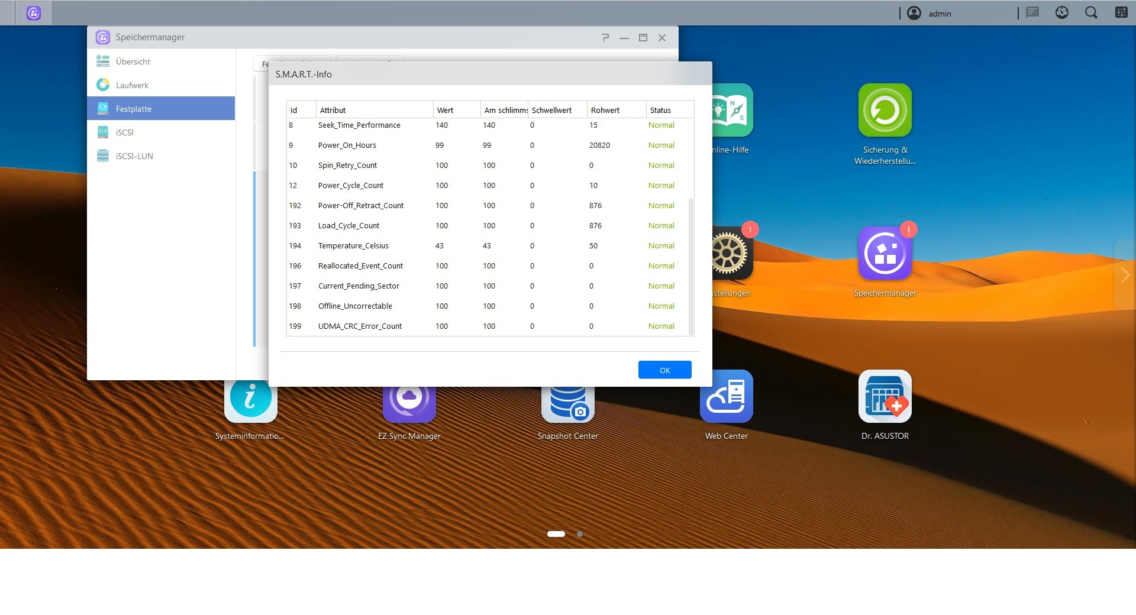Viewport: 1136px width, 615px height.
Task: Click the Status column header
Action: click(670, 110)
